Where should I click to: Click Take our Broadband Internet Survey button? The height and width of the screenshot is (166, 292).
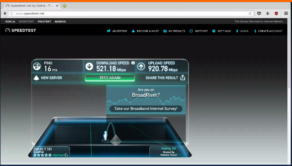146,109
